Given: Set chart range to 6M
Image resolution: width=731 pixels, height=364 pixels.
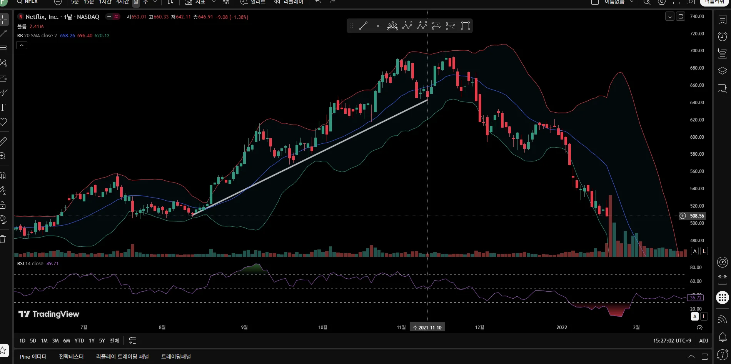Looking at the screenshot, I should 67,341.
